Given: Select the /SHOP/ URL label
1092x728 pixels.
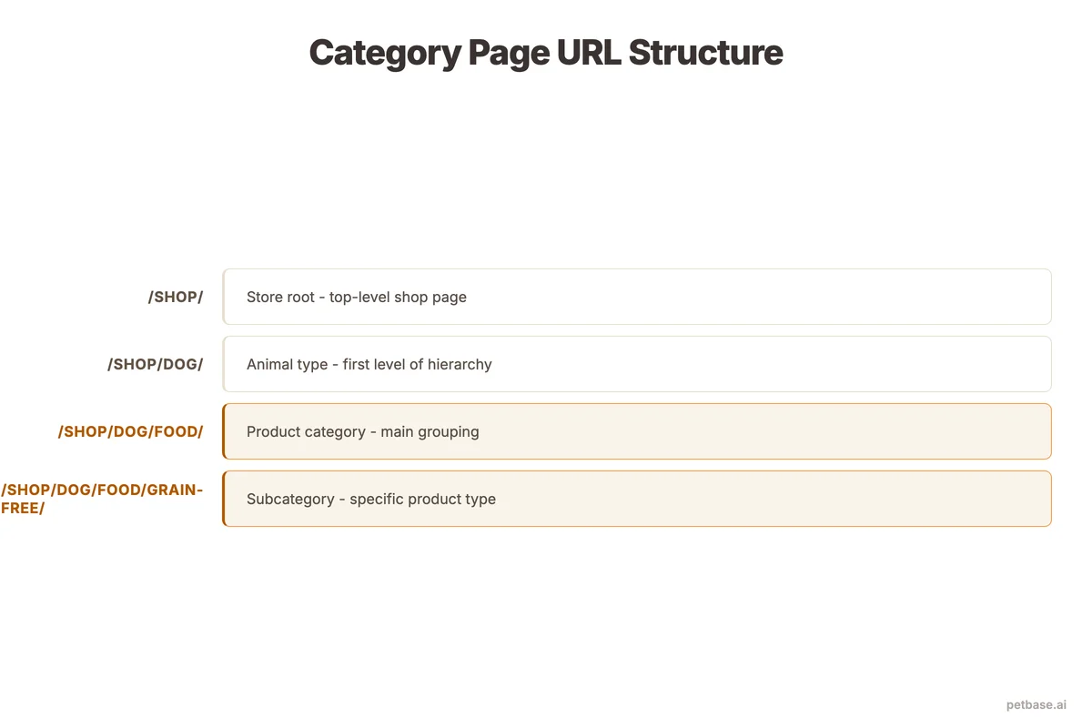Looking at the screenshot, I should tap(176, 297).
